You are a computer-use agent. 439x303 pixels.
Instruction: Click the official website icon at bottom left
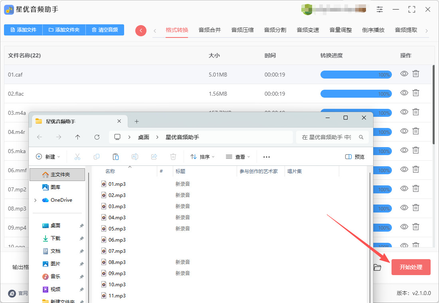point(12,293)
